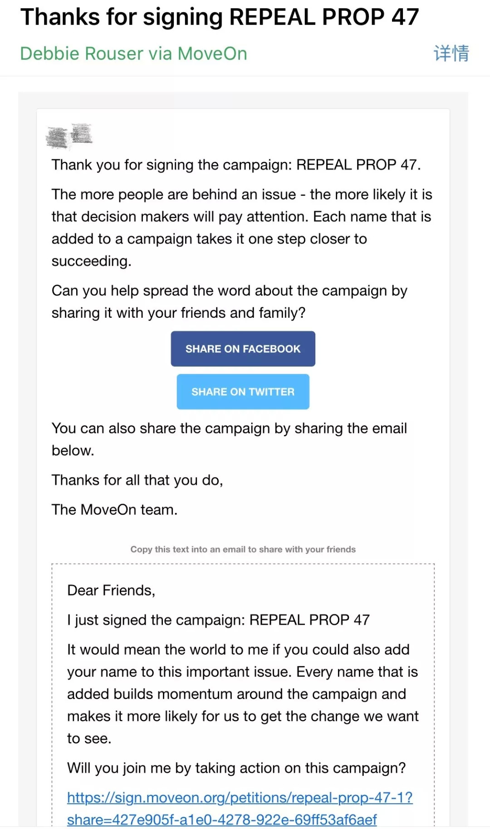
Task: Tap the word 'succeeding.' in the message
Action: pyautogui.click(x=91, y=261)
